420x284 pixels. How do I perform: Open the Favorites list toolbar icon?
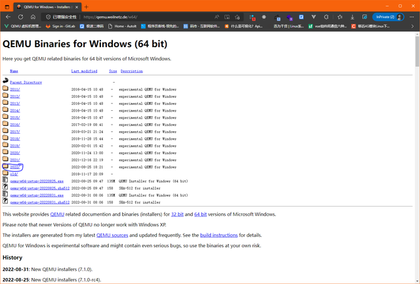point(340,17)
